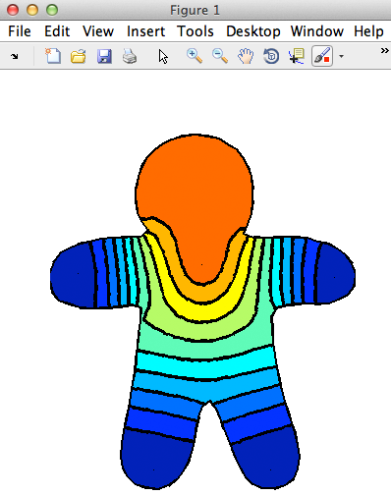The image size is (391, 496).
Task: Open the Help menu
Action: [368, 31]
